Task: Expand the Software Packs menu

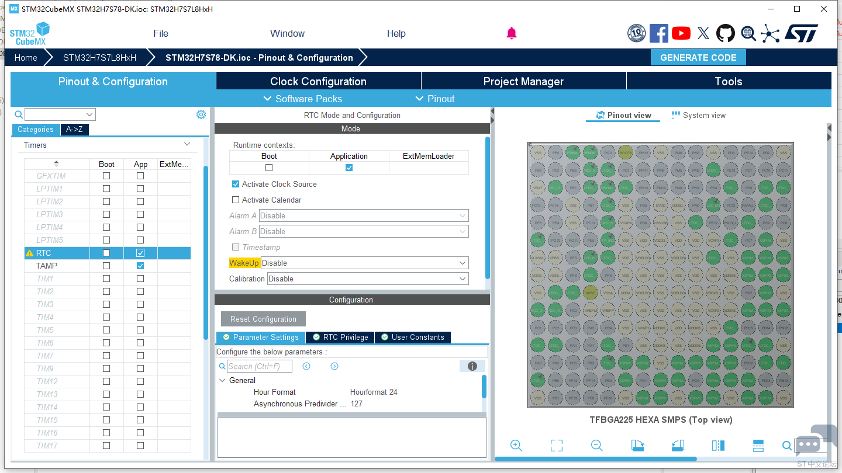Action: click(303, 99)
